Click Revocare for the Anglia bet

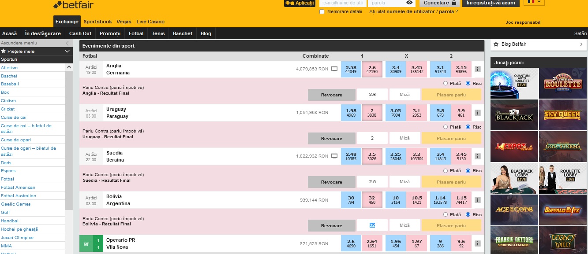pos(331,95)
